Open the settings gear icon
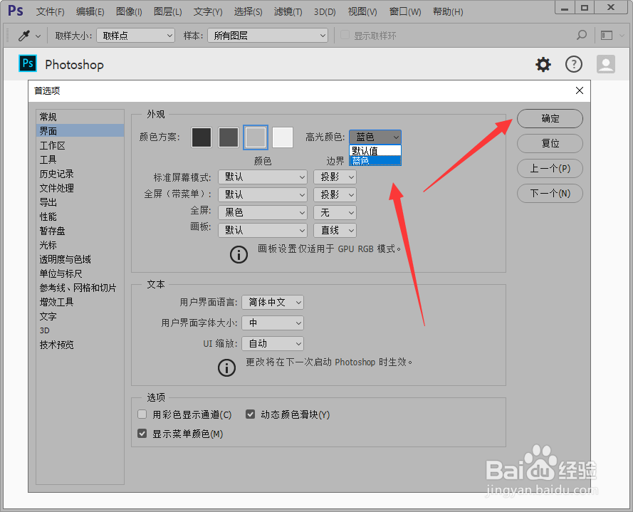633x512 pixels. pos(543,65)
